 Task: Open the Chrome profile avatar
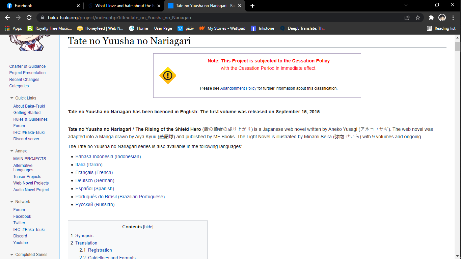click(442, 18)
